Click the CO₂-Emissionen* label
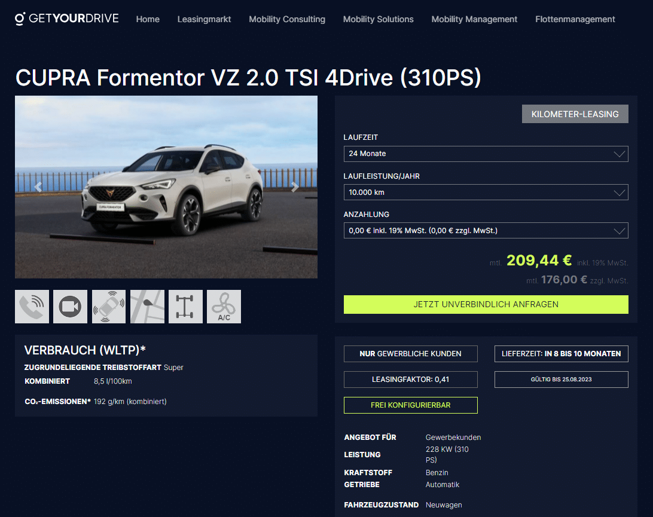Image resolution: width=653 pixels, height=517 pixels. (x=57, y=402)
